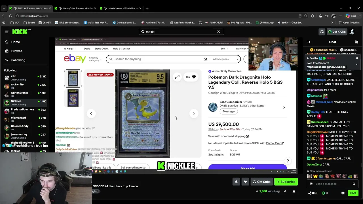Screen dimensions: 363x204
Task: Click the green Subscribe button
Action: [286, 182]
